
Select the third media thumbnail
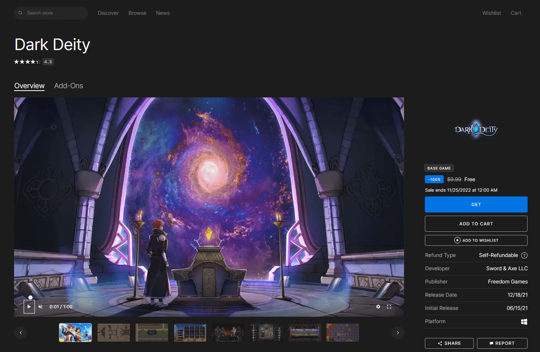[152, 332]
